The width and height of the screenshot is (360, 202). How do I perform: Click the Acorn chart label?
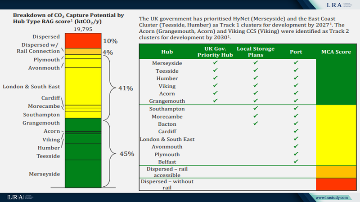(52, 131)
